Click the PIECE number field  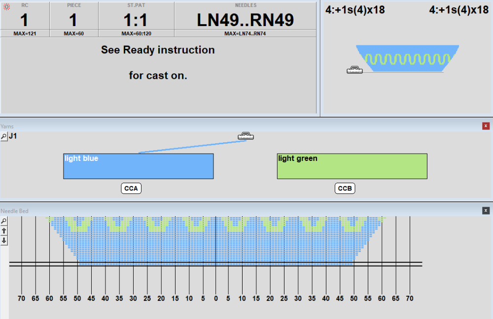point(73,20)
